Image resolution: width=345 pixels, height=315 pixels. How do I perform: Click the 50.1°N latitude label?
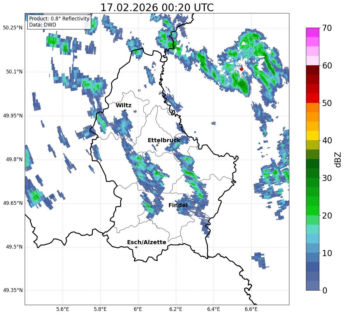click(14, 72)
